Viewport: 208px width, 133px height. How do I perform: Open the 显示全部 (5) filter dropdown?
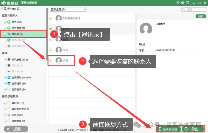tap(68, 9)
